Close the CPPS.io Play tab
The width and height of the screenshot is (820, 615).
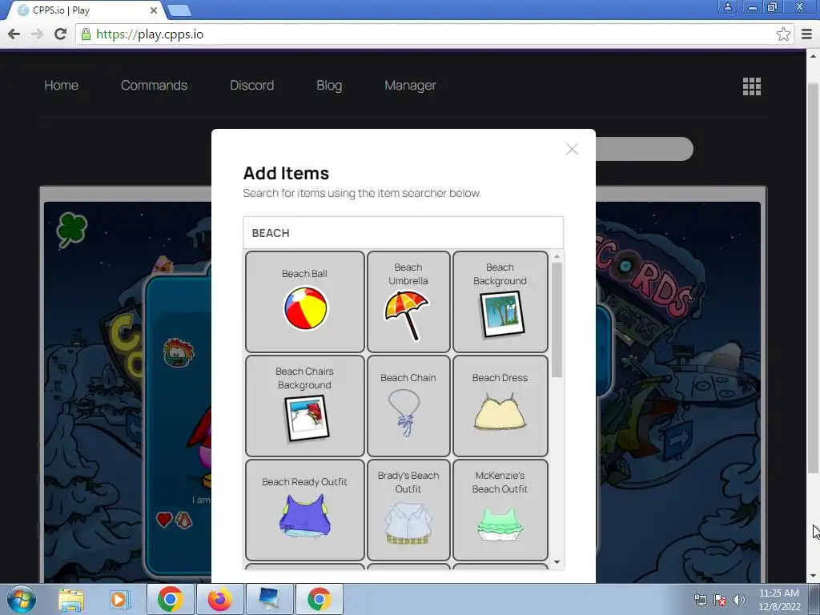click(x=154, y=10)
